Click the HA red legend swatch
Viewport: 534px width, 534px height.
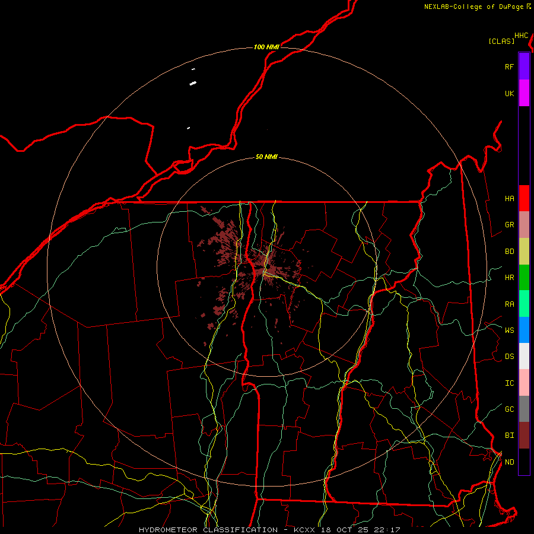[x=524, y=198]
